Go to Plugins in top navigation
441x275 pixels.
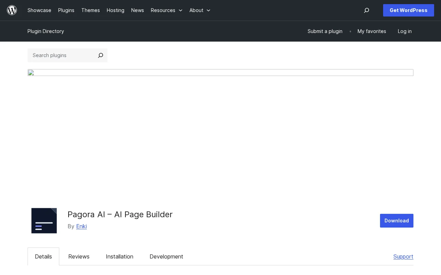point(66,10)
